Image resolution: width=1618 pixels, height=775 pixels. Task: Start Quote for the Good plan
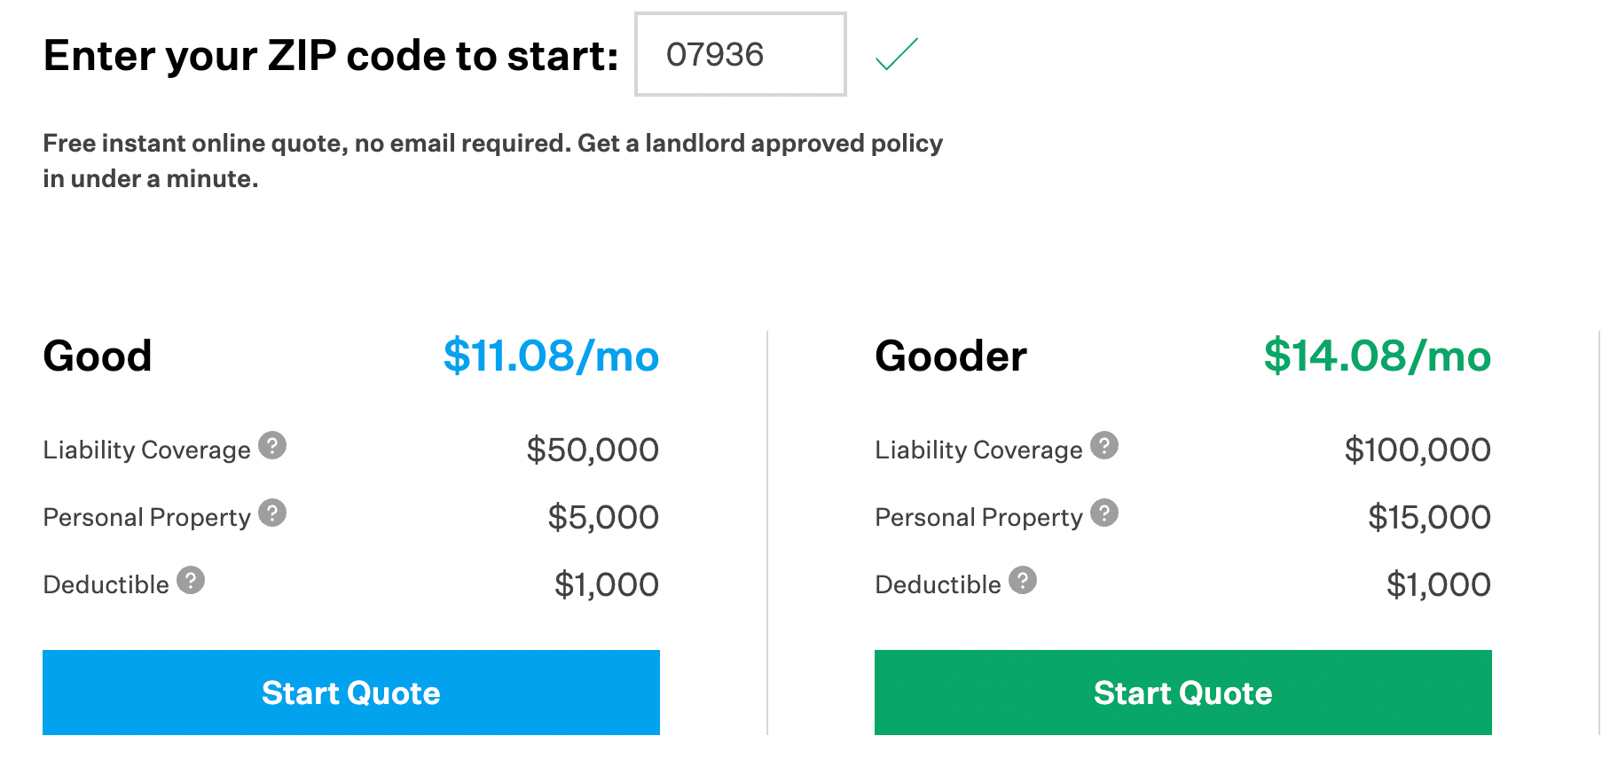click(350, 693)
